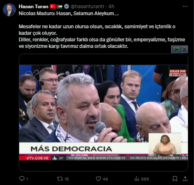Open the 4h timestamp link
The height and width of the screenshot is (185, 194).
coord(111,7)
